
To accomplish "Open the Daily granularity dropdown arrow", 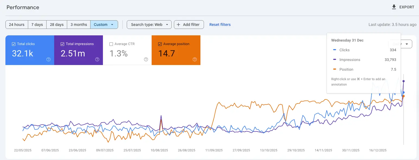I will pos(407,44).
